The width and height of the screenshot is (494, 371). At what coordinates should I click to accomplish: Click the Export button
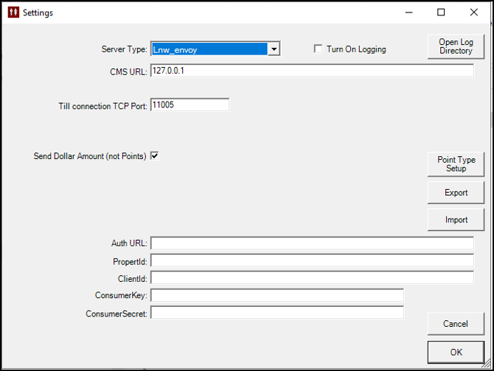(456, 192)
